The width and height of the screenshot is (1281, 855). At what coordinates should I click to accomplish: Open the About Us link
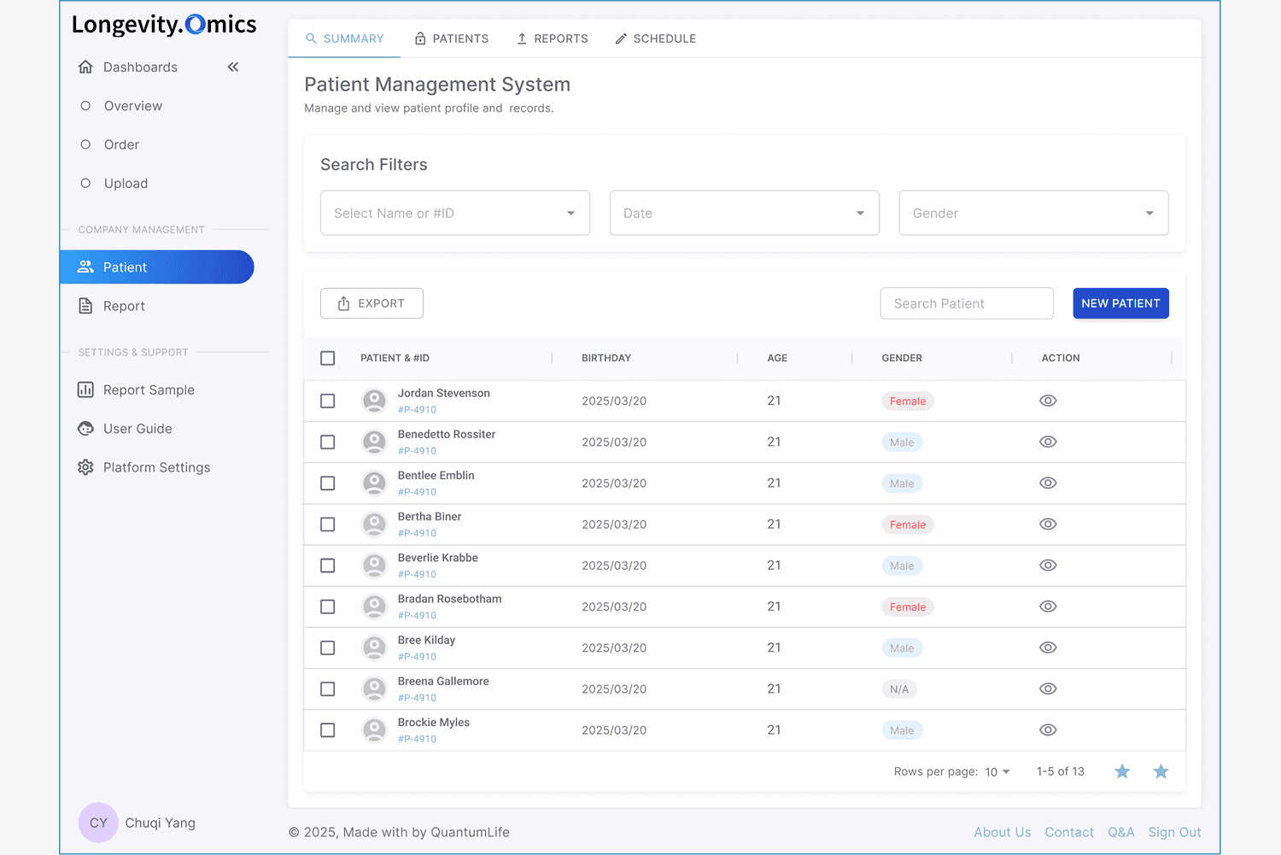click(1002, 832)
